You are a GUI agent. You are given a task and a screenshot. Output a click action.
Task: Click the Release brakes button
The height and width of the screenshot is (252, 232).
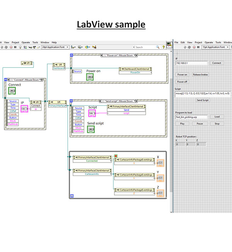(200, 74)
